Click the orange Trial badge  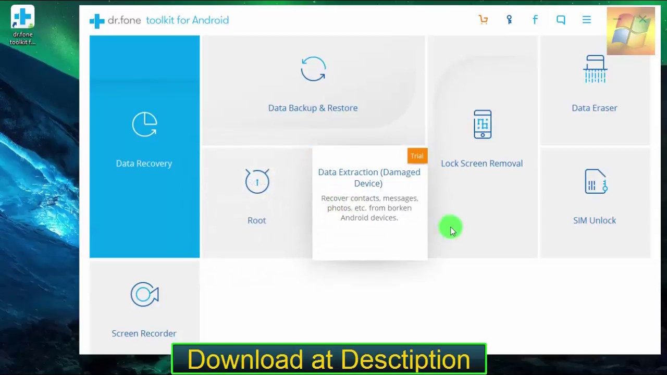tap(417, 156)
